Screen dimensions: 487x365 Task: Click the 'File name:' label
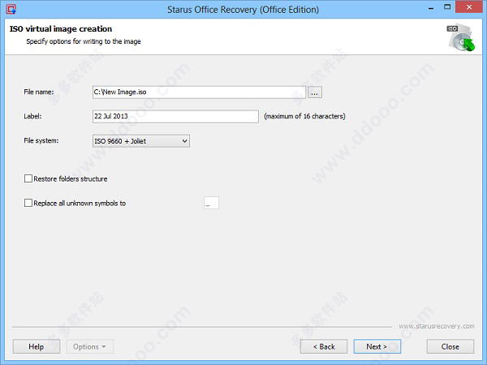coord(39,92)
